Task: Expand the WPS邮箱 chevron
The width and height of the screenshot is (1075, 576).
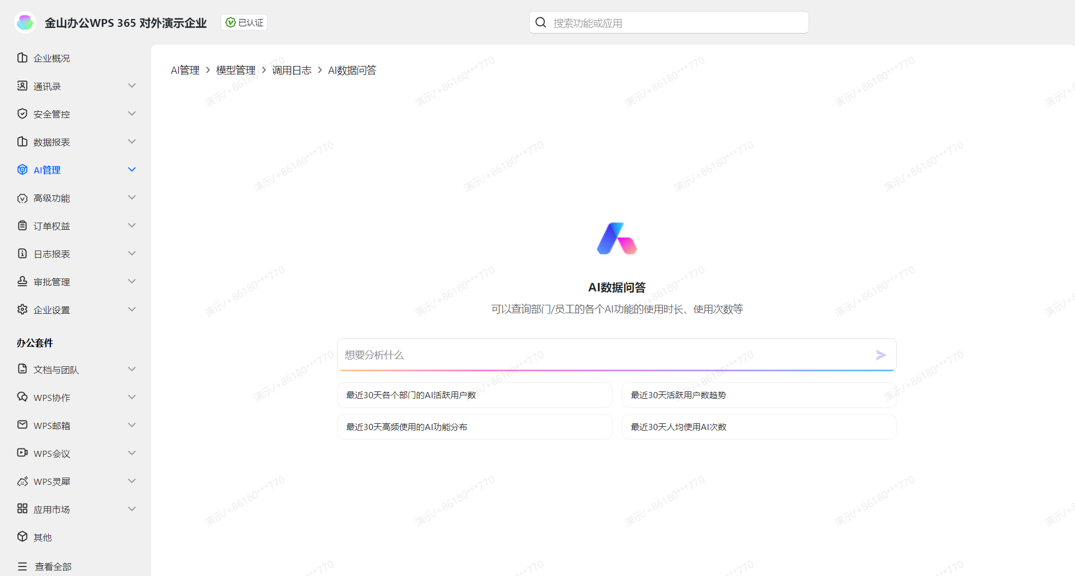Action: (132, 425)
